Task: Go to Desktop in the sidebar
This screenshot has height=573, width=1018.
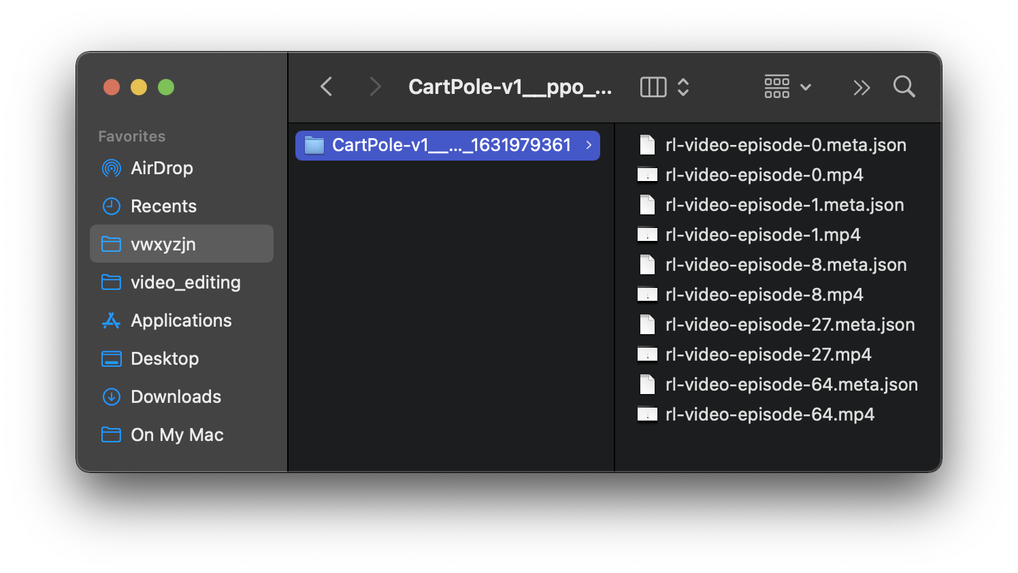Action: pyautogui.click(x=182, y=359)
